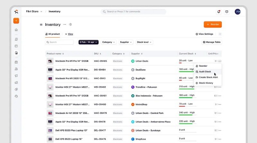This screenshot has width=257, height=143.
Task: Sort by Current Stock column
Action: (188, 54)
